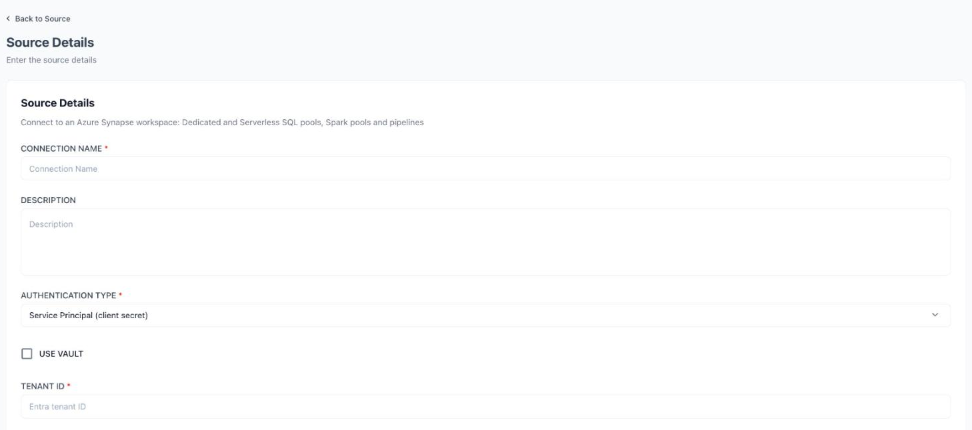Click the chevron arrow of Authentication Type
Screen dimensions: 972x430
pyautogui.click(x=935, y=315)
